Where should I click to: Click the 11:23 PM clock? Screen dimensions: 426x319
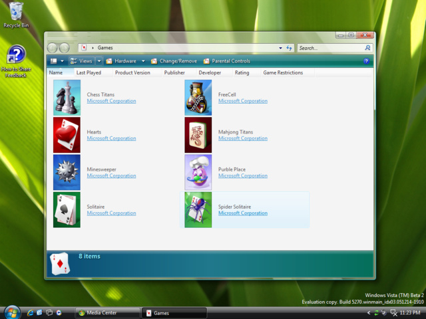click(410, 313)
